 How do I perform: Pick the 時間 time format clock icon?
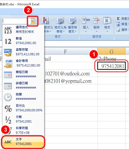click(x=8, y=97)
